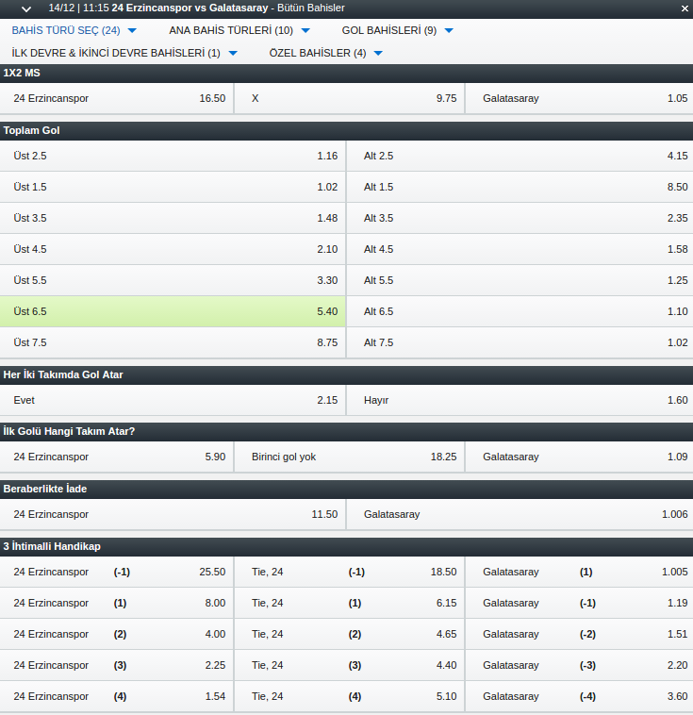Collapse the match panel with the header chevron
Screen dimensions: 693x715
pos(26,8)
